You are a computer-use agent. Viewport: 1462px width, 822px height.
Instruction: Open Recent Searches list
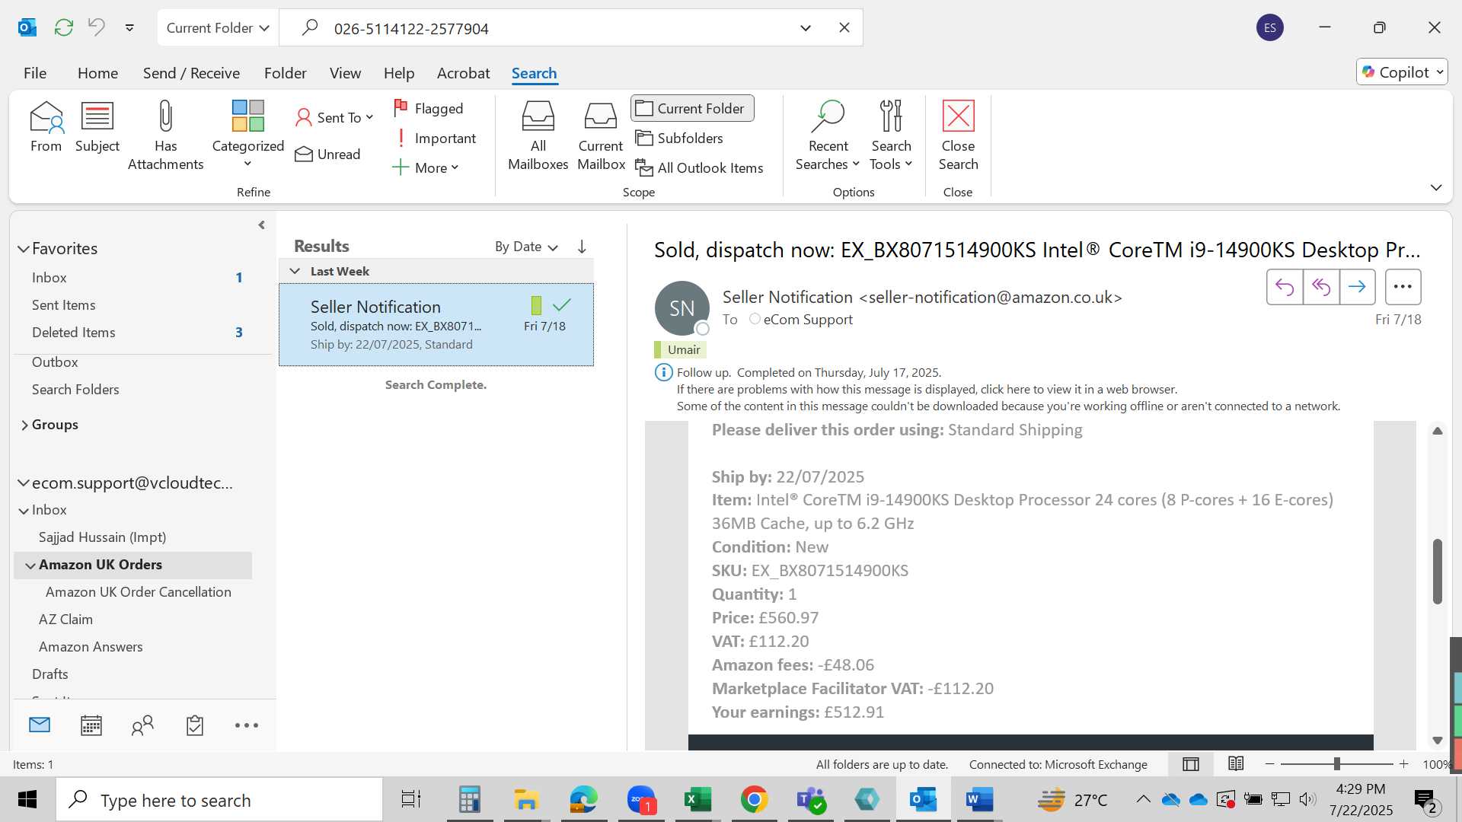828,136
